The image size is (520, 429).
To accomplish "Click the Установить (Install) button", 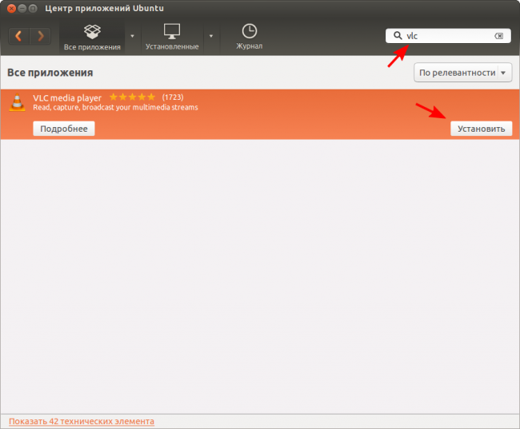I will click(x=481, y=129).
